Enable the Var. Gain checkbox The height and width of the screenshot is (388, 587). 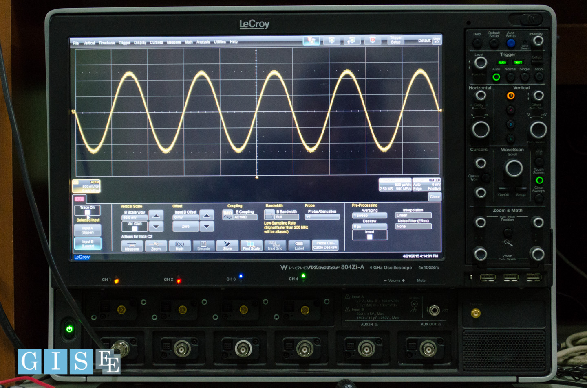pyautogui.click(x=135, y=229)
